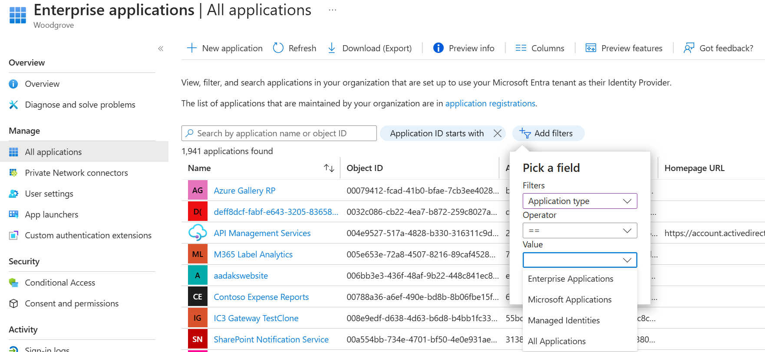Screen dimensions: 765x352
Task: Click the Download (Export) arrow icon
Action: [x=332, y=48]
